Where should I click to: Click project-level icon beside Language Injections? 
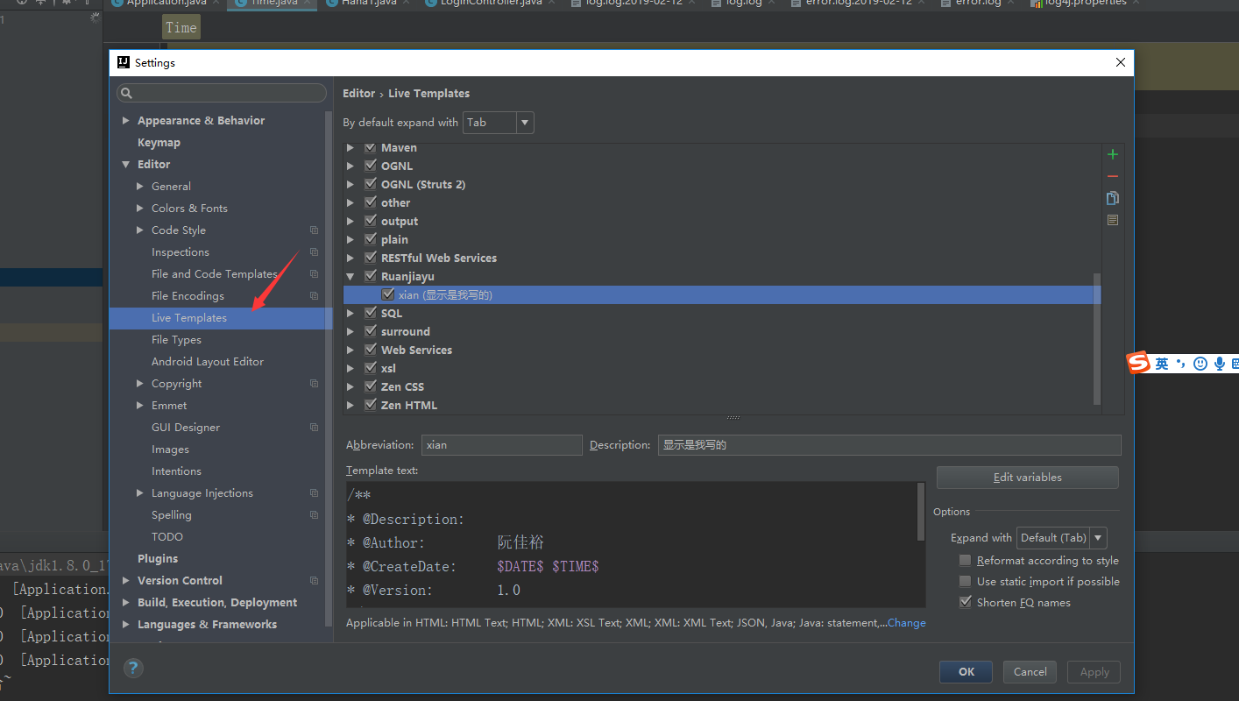tap(314, 493)
